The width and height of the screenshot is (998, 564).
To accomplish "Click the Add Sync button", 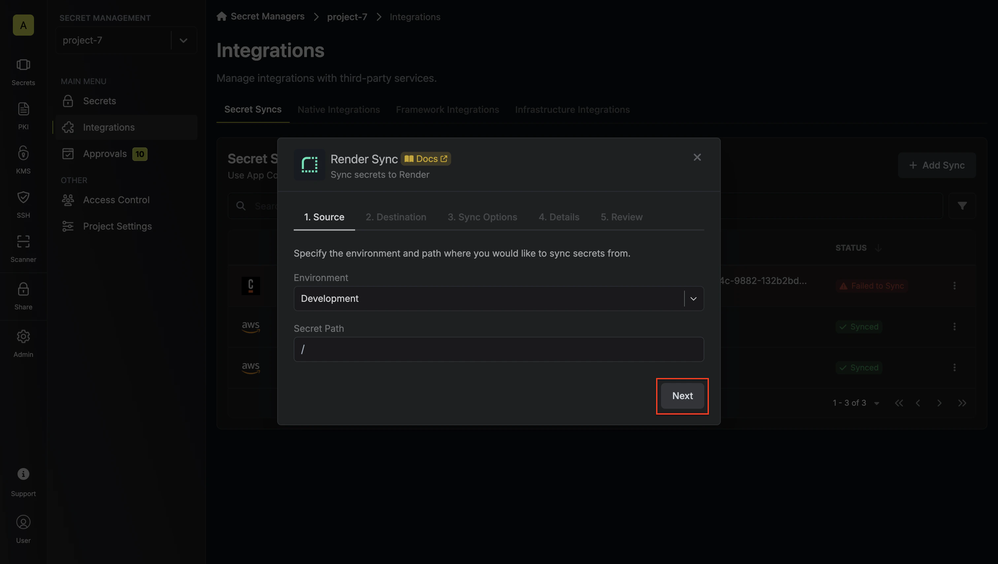I will [937, 165].
